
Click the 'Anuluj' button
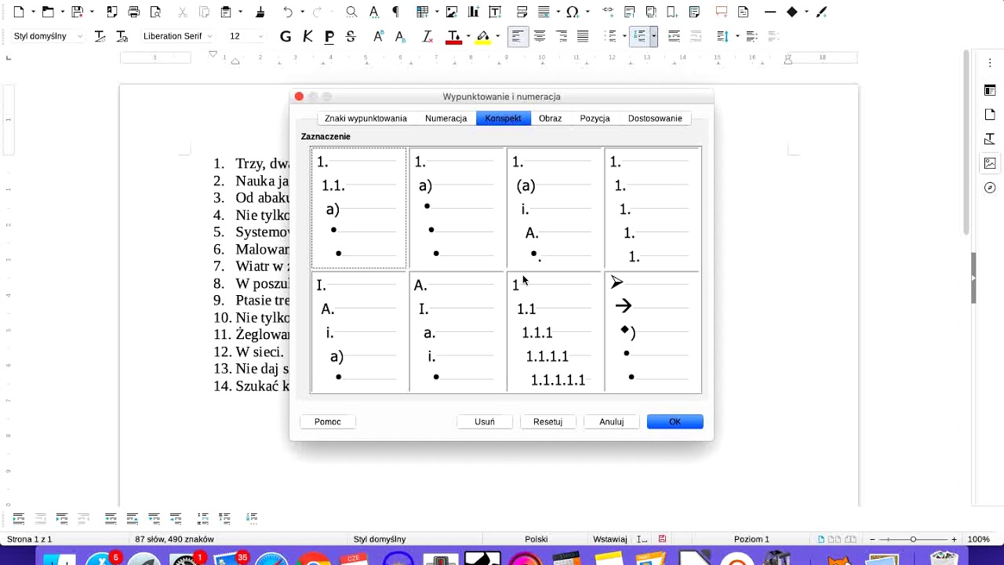(612, 421)
